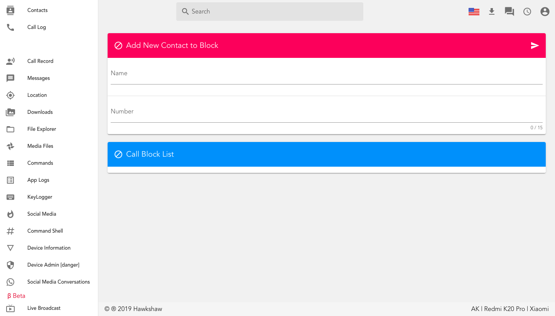Screen dimensions: 555x316
Task: Focus the Search field
Action: pos(270,12)
